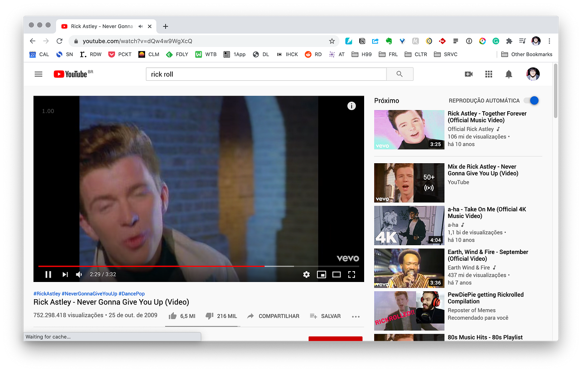The height and width of the screenshot is (372, 582).
Task: Open the WTB bookmark
Action: pos(206,54)
